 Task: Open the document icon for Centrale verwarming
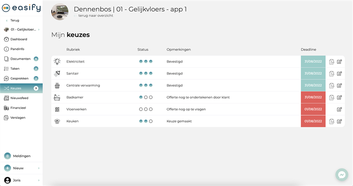coord(332,85)
